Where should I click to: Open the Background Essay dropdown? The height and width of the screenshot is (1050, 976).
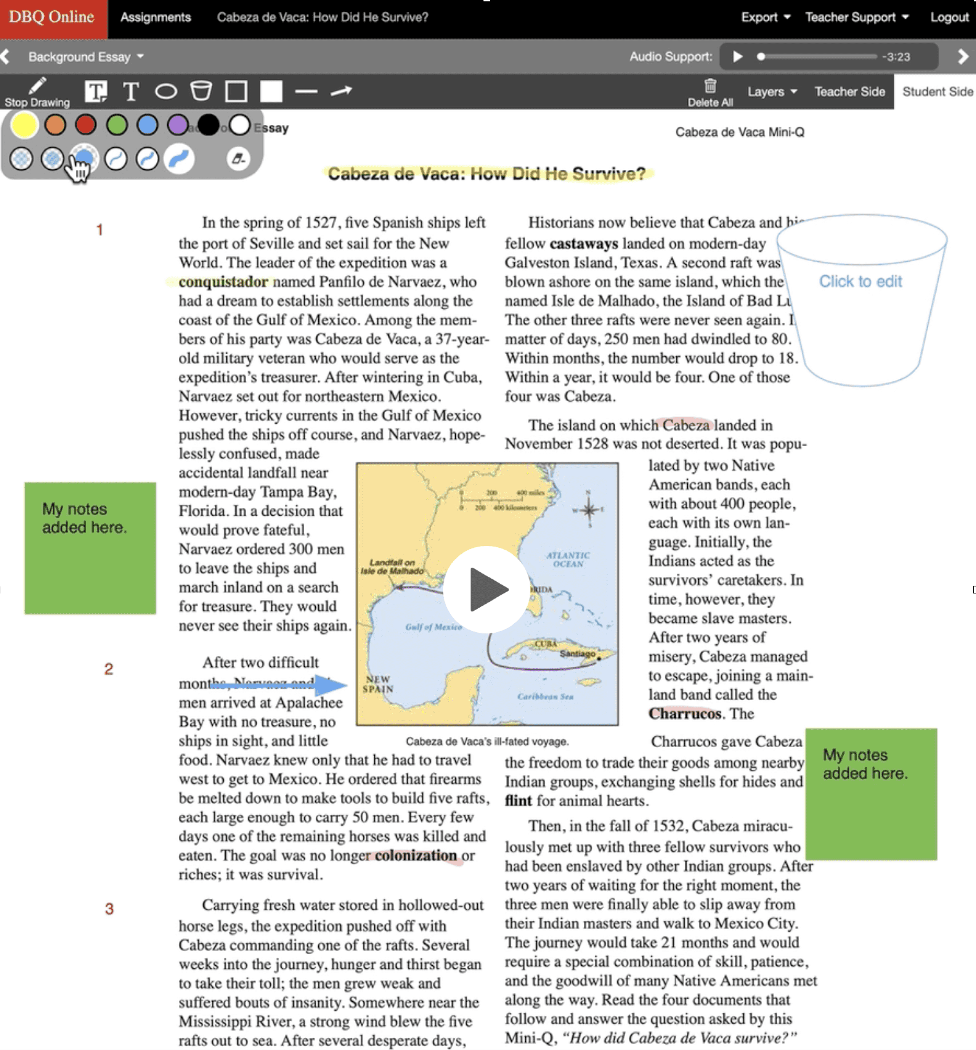click(x=85, y=56)
